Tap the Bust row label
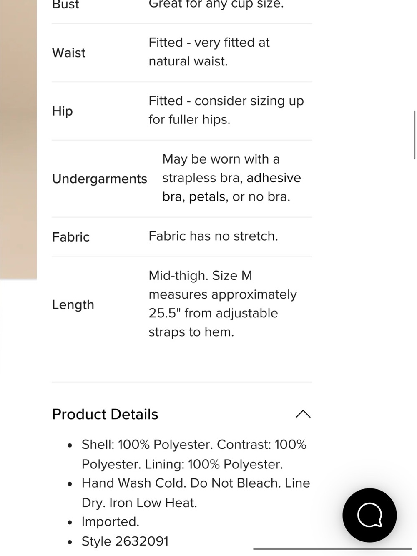417x556 pixels. point(65,5)
